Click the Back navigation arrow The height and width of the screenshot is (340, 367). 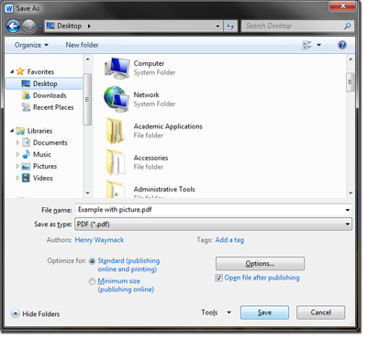[13, 27]
